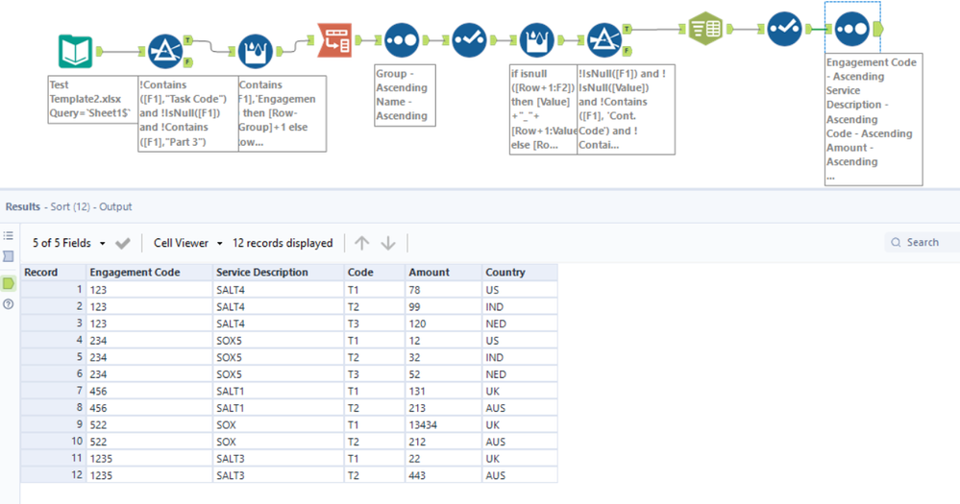Click the Service Description column header

[x=278, y=273]
